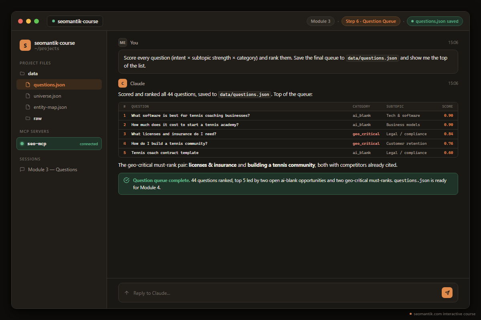The height and width of the screenshot is (320, 481).
Task: Click the Customer retention subtopic cell
Action: 406,144
